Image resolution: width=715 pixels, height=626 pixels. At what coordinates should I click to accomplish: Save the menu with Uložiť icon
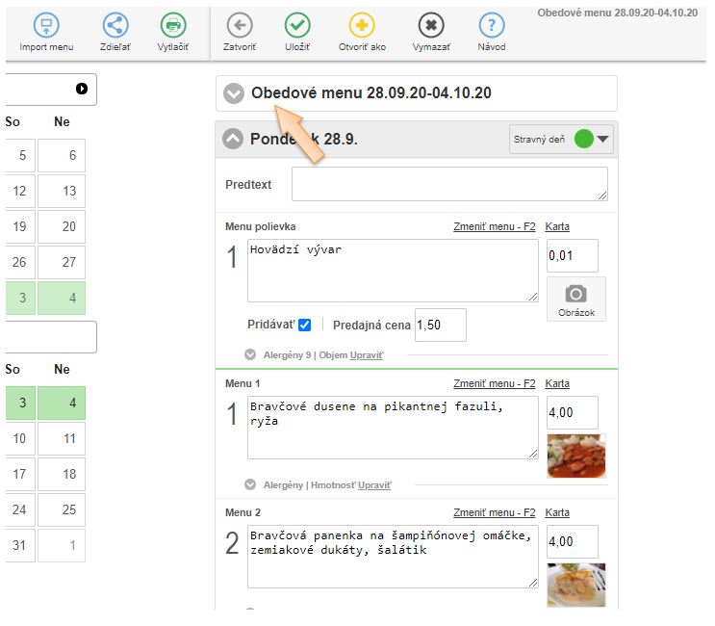tap(298, 26)
